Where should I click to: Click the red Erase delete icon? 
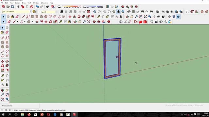click(32, 7)
